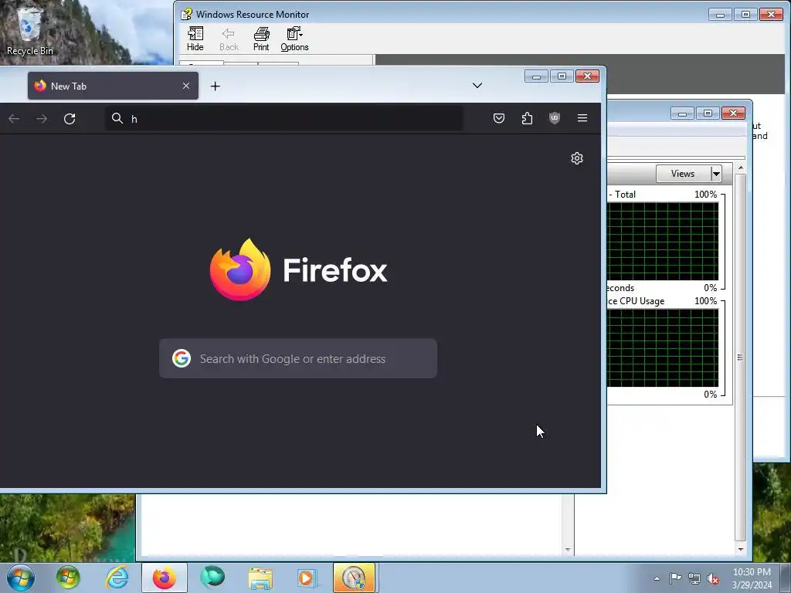Click the taskbar clock showing 10:30 PM

click(x=752, y=578)
